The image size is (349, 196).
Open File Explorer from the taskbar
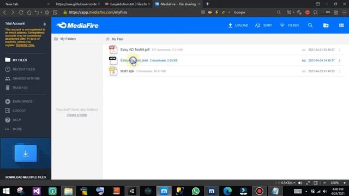click(68, 191)
